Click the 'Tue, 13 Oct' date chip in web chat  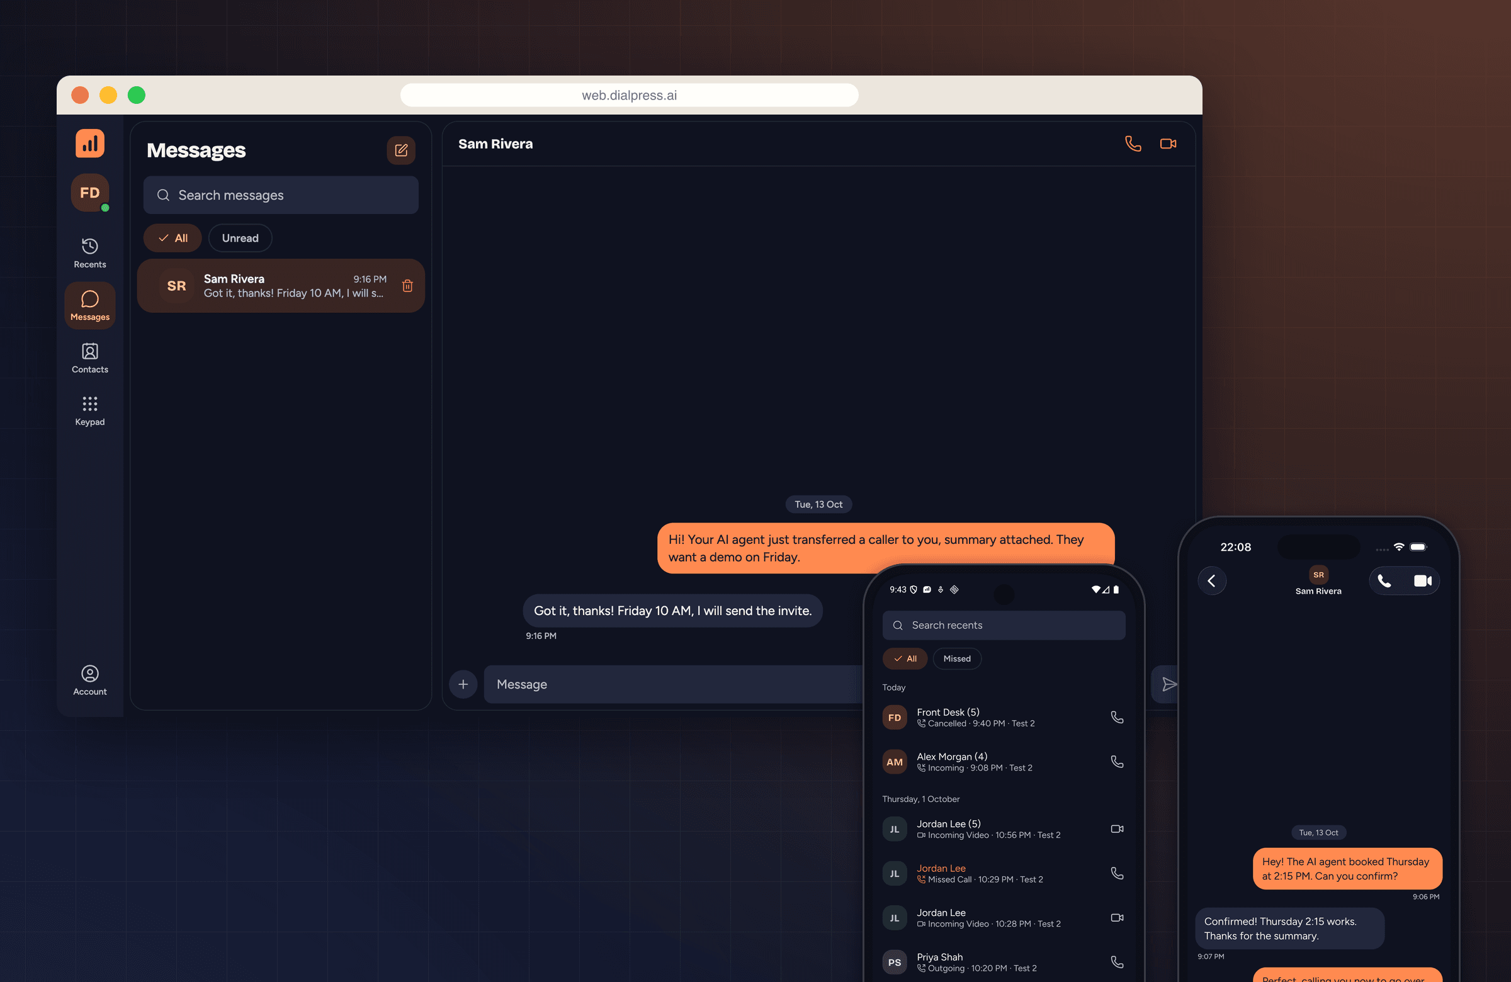click(818, 505)
